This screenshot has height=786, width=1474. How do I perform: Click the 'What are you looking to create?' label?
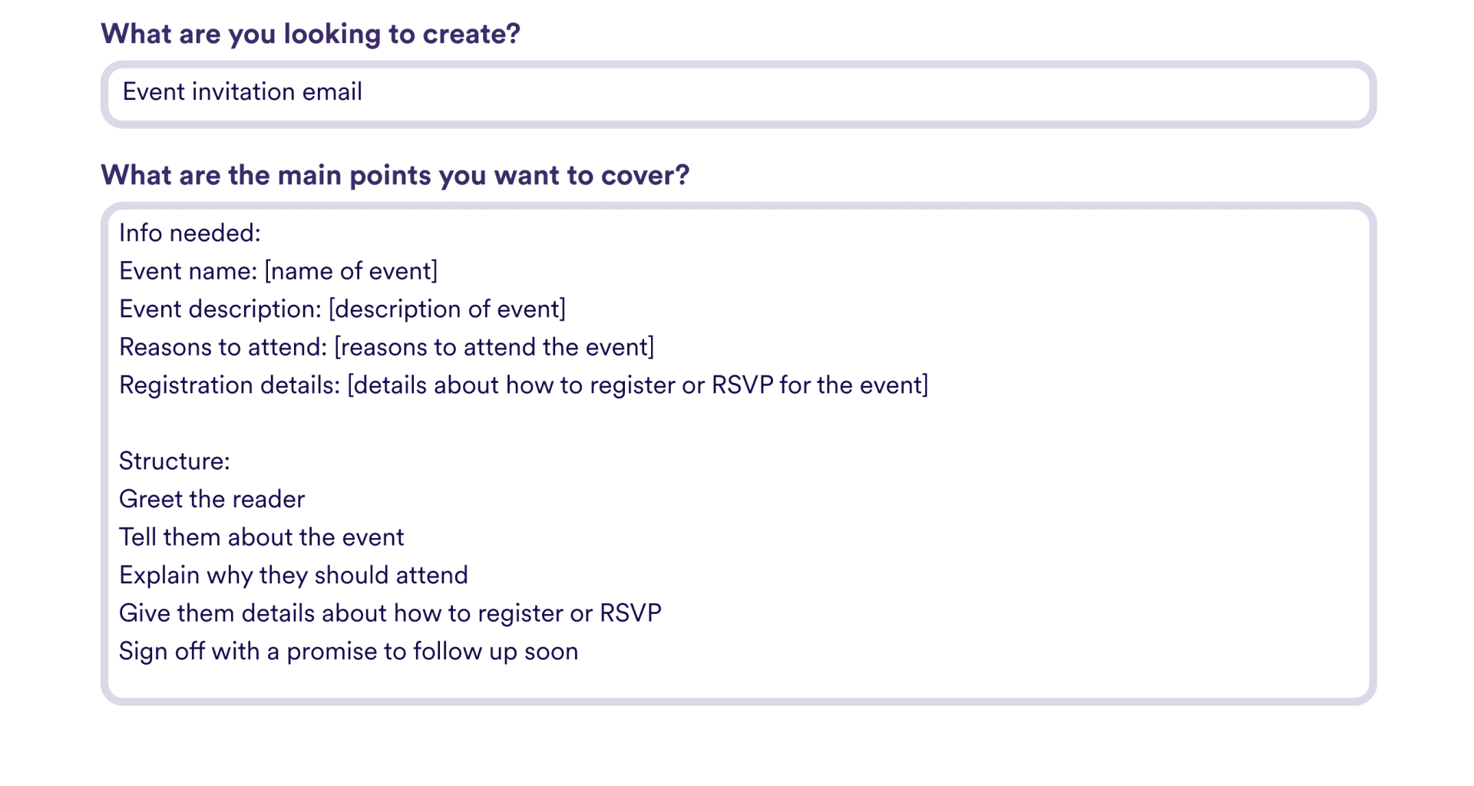[x=310, y=34]
